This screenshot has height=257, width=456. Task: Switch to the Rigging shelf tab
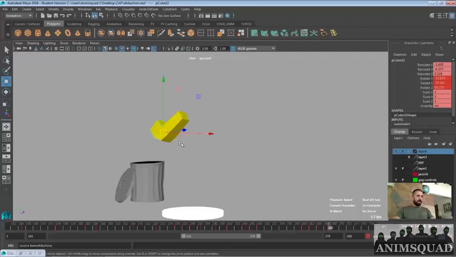tap(94, 24)
